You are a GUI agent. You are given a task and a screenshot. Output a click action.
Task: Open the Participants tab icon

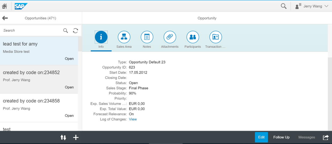(193, 37)
